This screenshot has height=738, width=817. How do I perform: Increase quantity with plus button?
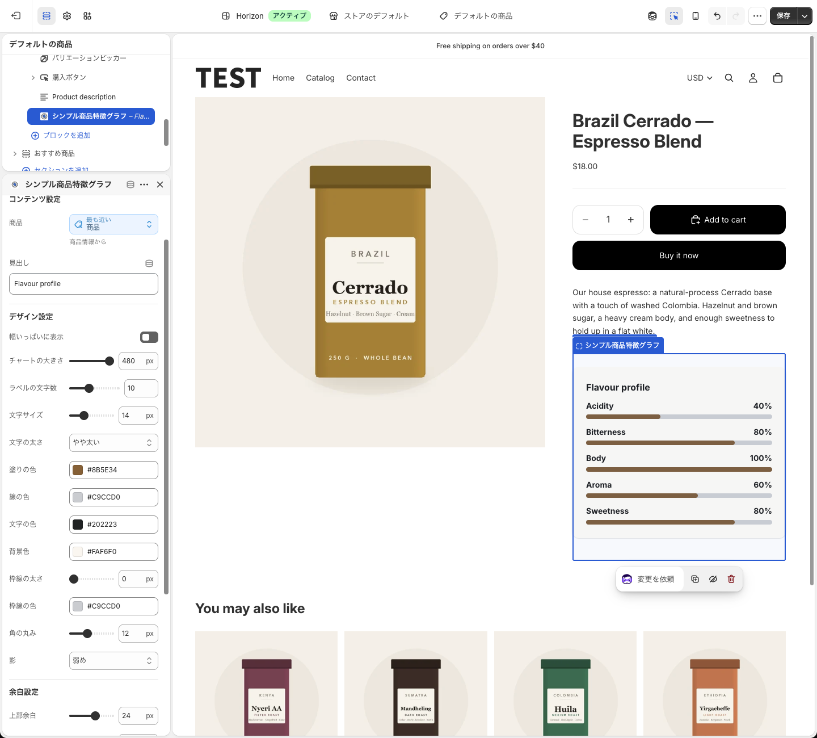pyautogui.click(x=630, y=220)
